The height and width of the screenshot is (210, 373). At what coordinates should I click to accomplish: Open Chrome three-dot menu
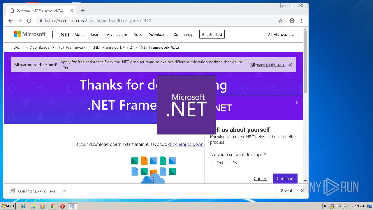(301, 21)
